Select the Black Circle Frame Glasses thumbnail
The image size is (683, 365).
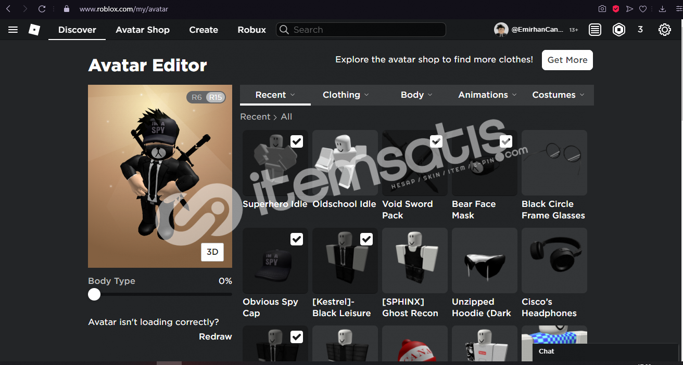tap(554, 163)
